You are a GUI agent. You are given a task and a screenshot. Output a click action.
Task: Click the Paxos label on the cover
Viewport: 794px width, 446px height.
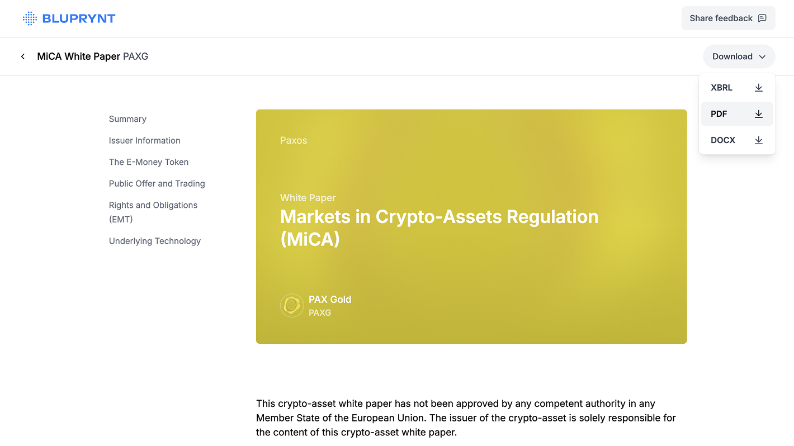tap(294, 141)
